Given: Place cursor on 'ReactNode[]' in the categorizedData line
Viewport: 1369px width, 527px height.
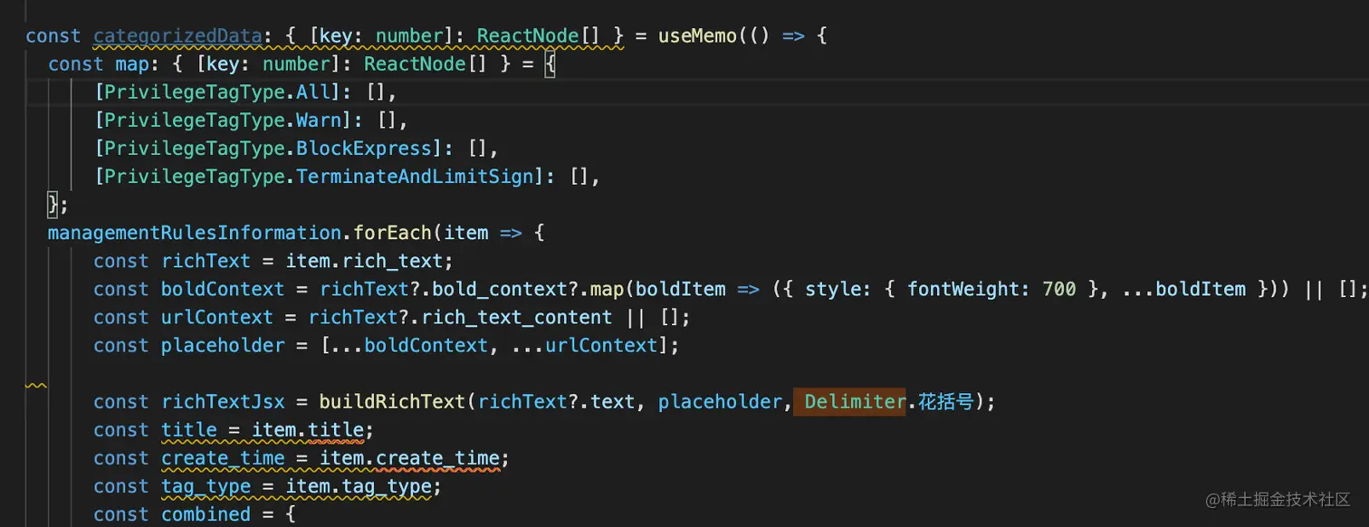Looking at the screenshot, I should 539,36.
